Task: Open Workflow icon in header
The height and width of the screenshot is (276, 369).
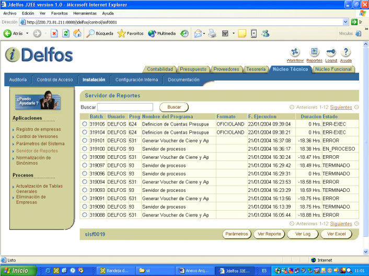Action: [295, 52]
